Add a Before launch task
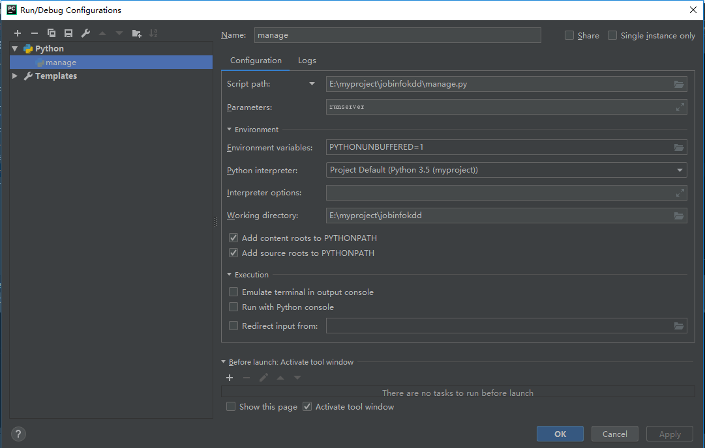This screenshot has height=448, width=705. (230, 378)
